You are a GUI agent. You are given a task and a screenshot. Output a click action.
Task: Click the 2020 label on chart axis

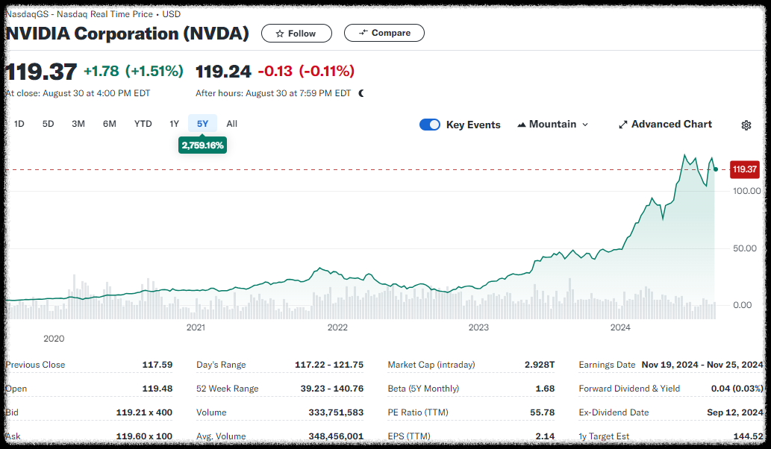pyautogui.click(x=54, y=339)
